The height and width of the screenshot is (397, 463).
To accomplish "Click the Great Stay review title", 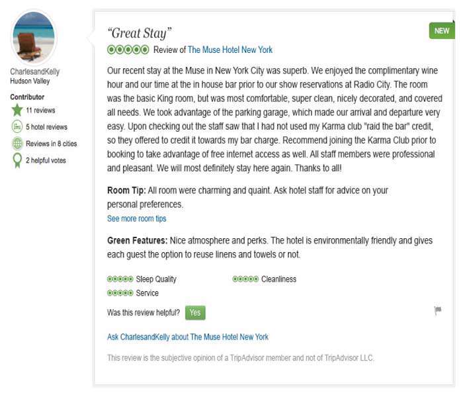I will click(x=140, y=33).
